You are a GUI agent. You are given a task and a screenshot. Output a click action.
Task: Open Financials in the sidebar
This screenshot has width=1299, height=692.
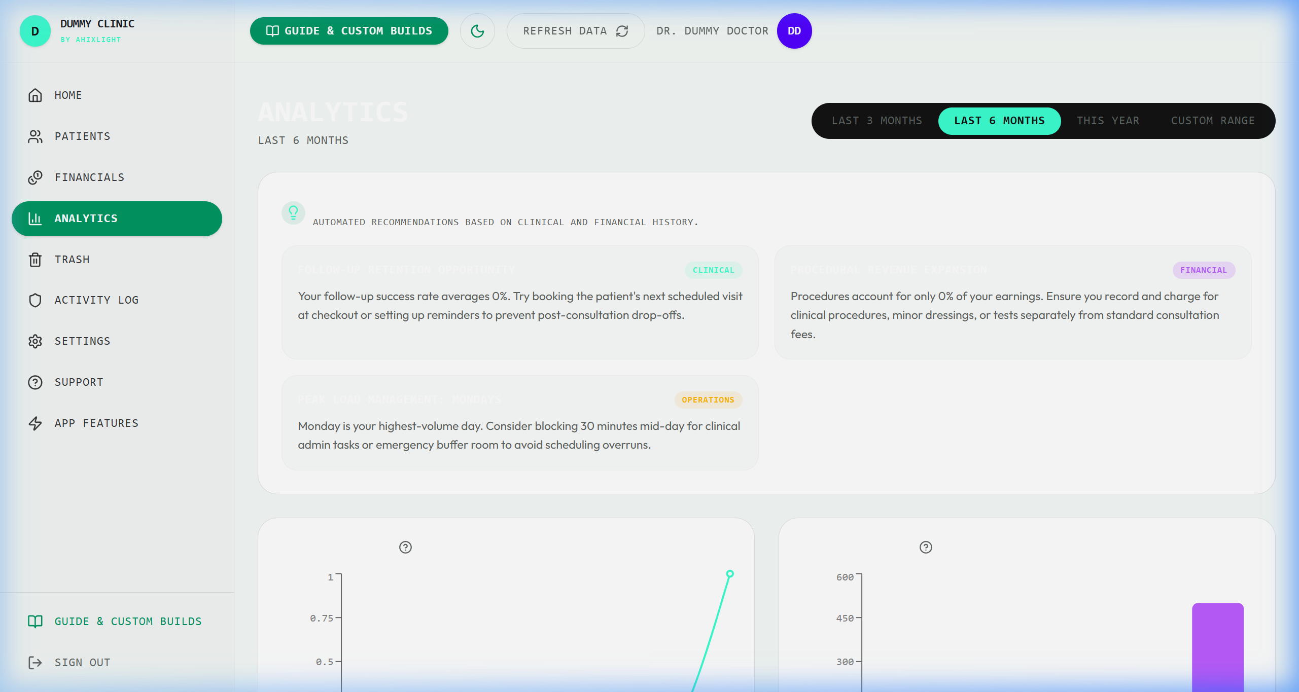(117, 177)
